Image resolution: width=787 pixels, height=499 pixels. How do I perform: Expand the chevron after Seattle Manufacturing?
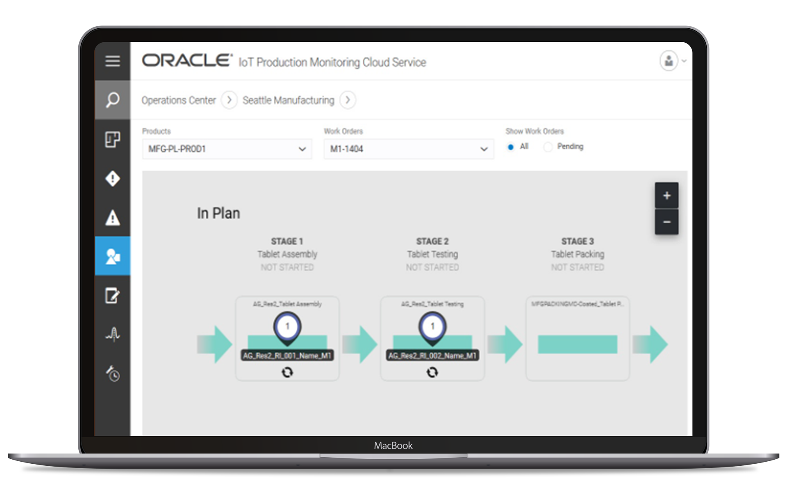coord(348,100)
